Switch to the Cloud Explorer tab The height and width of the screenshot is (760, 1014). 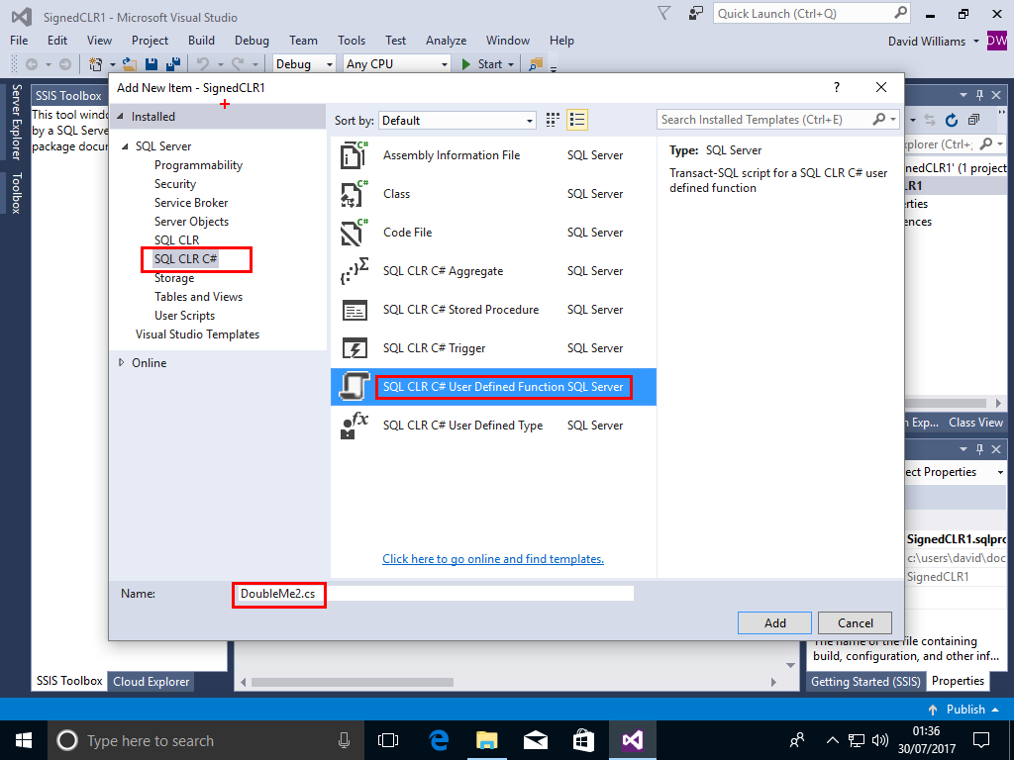click(151, 681)
